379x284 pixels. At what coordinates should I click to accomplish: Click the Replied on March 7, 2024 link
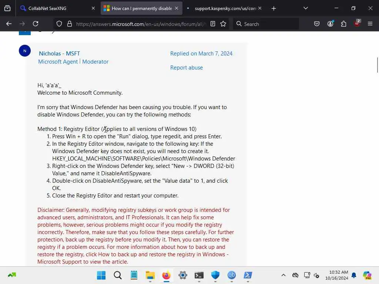201,53
